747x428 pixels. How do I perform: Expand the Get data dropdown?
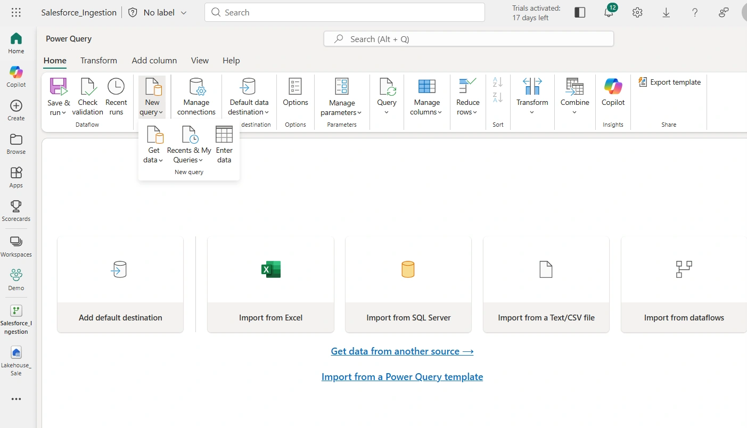point(153,145)
